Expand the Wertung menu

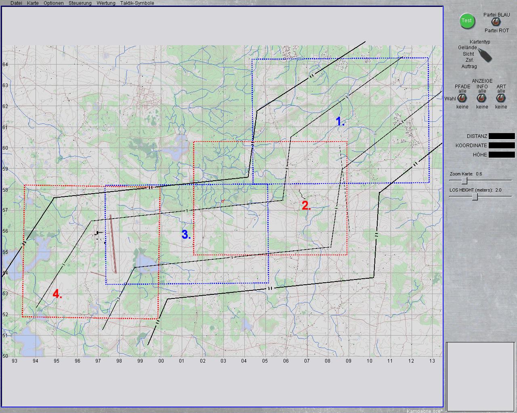(x=106, y=3)
